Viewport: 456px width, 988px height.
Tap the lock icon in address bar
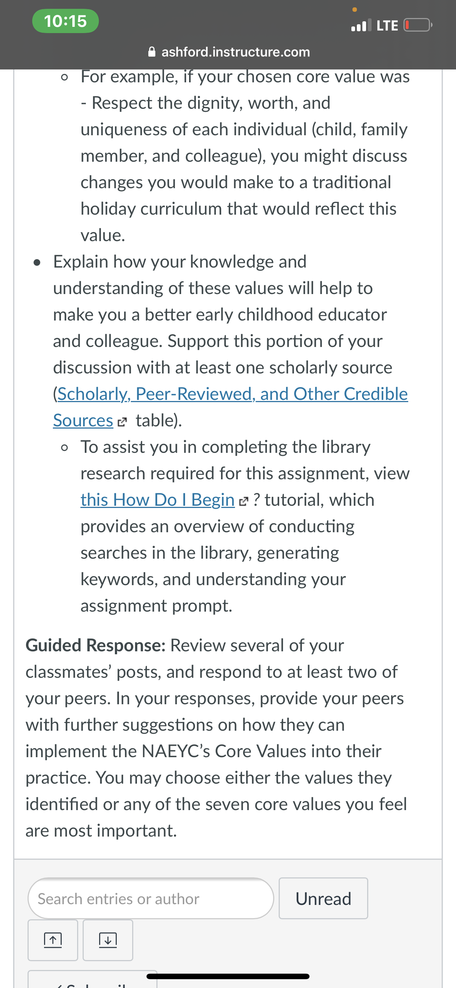pyautogui.click(x=152, y=52)
